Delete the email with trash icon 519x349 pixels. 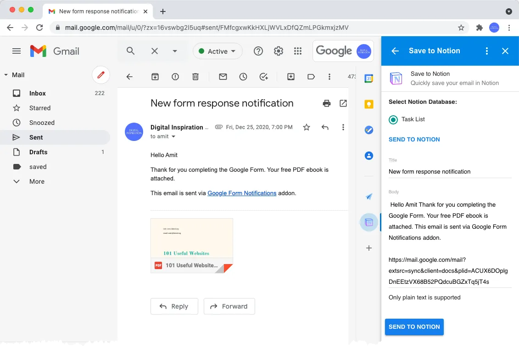[x=195, y=77]
